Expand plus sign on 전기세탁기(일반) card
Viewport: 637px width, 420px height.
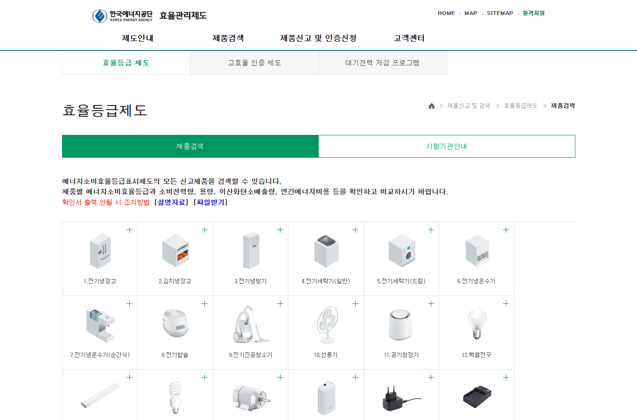coord(355,230)
